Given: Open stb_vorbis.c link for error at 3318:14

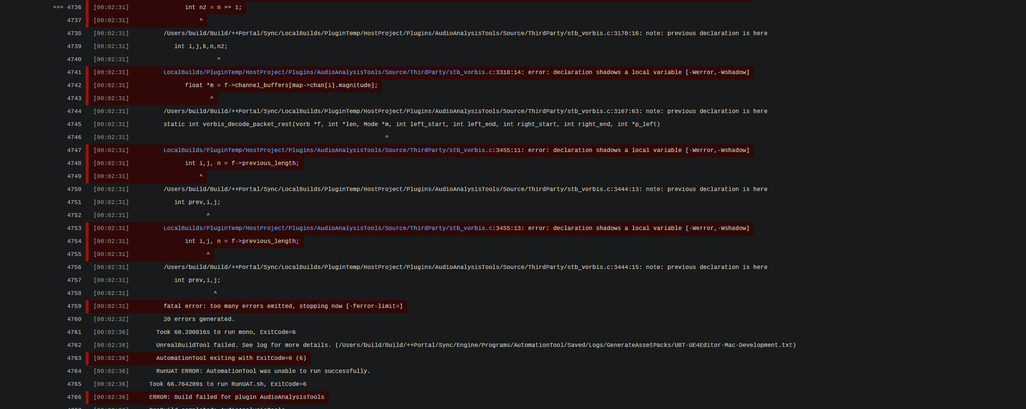Looking at the screenshot, I should pos(328,72).
